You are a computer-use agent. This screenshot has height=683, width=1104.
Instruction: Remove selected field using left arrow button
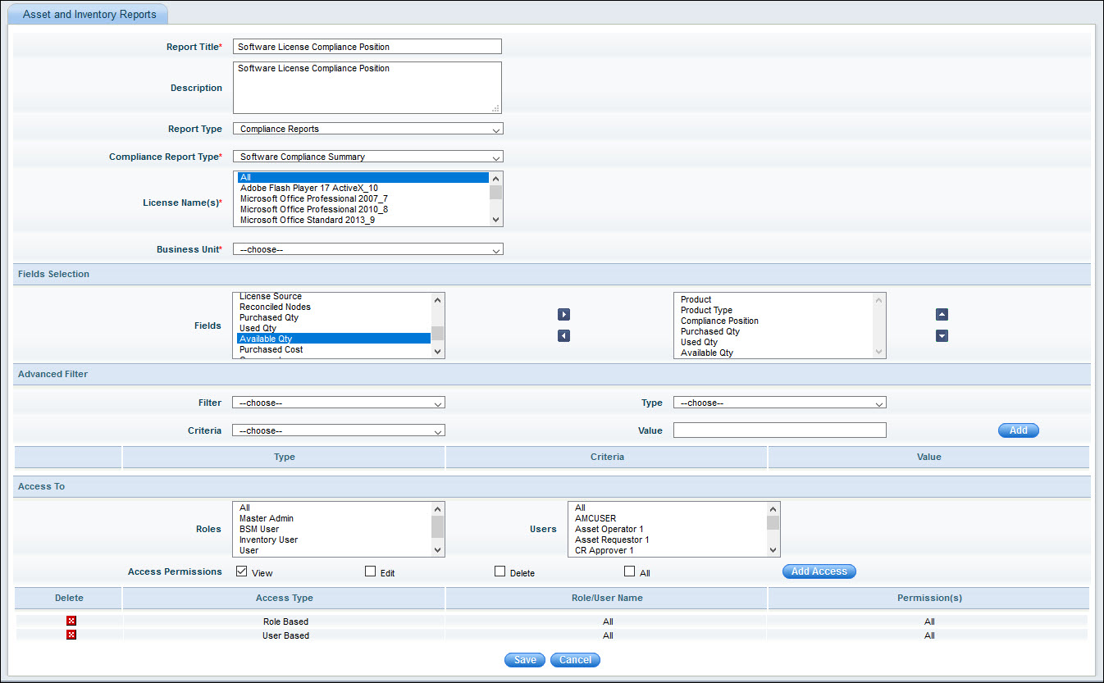point(563,336)
